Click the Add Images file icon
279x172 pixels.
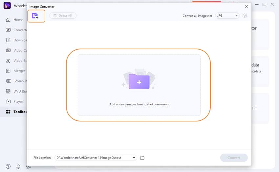tap(35, 16)
